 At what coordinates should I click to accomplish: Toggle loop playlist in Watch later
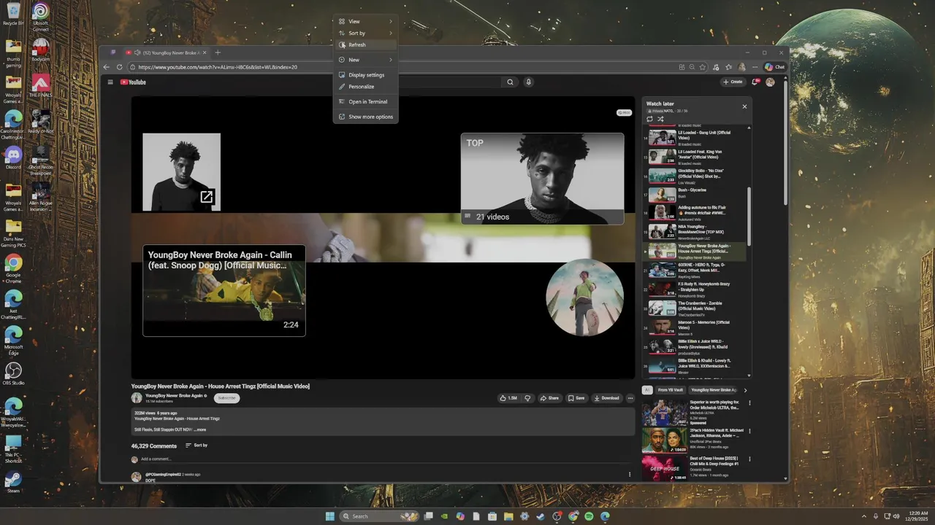pos(649,119)
